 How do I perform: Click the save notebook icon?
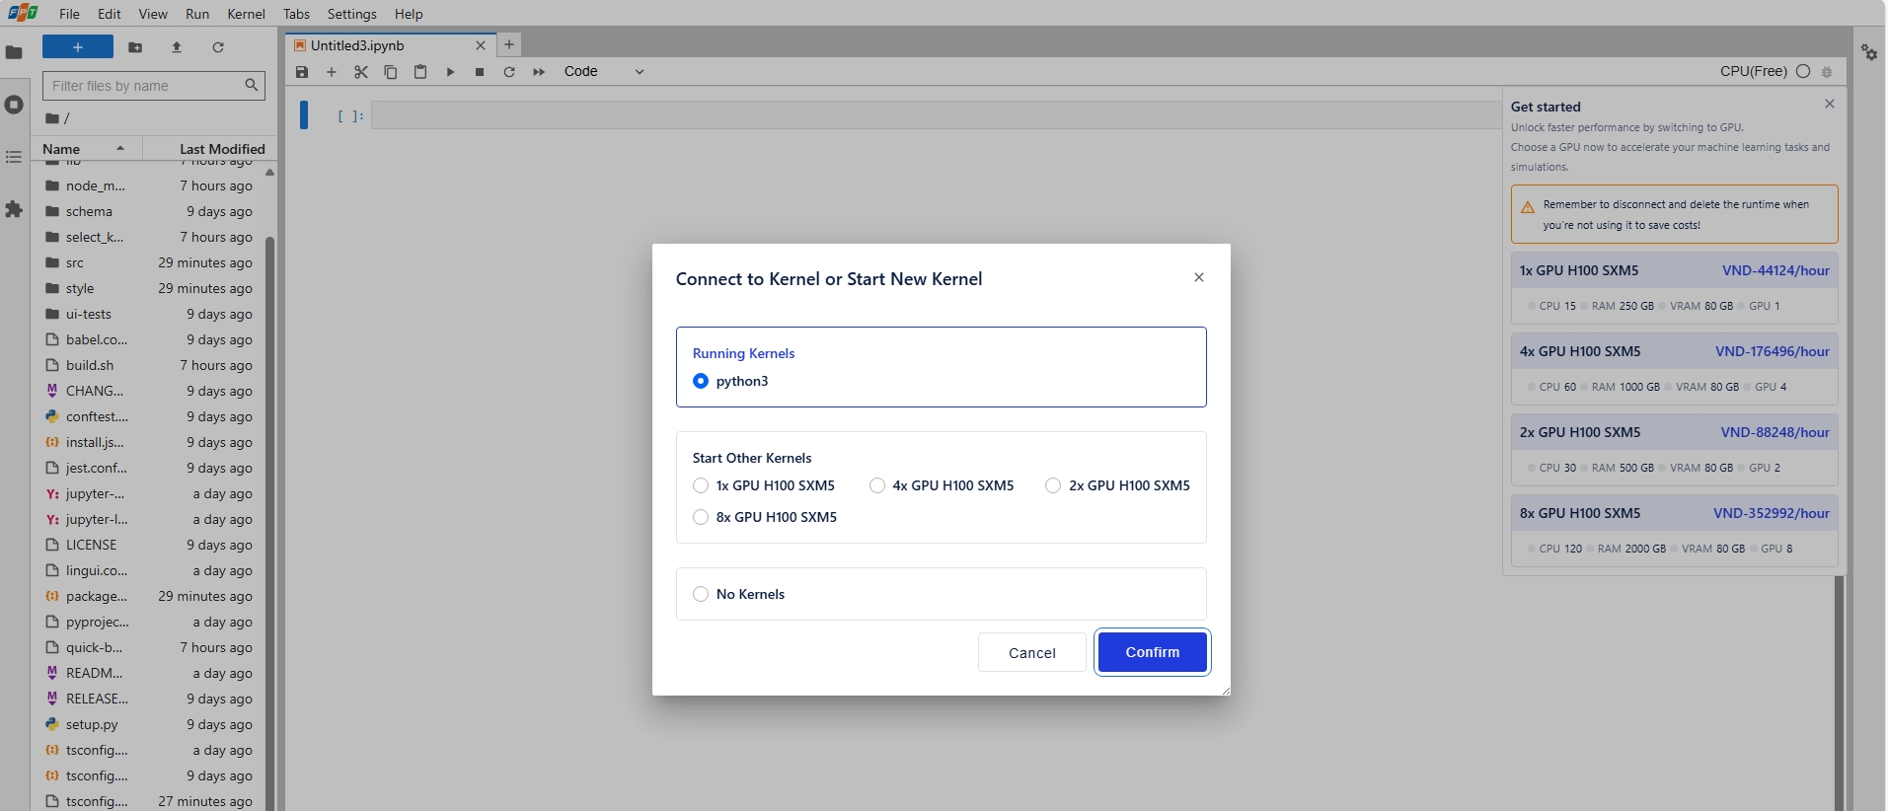302,72
